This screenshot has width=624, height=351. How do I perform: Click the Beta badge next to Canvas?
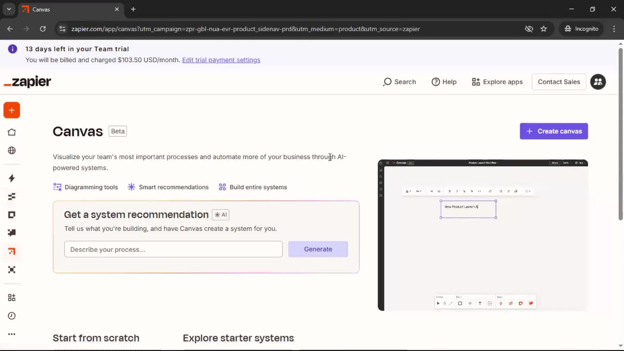click(118, 131)
